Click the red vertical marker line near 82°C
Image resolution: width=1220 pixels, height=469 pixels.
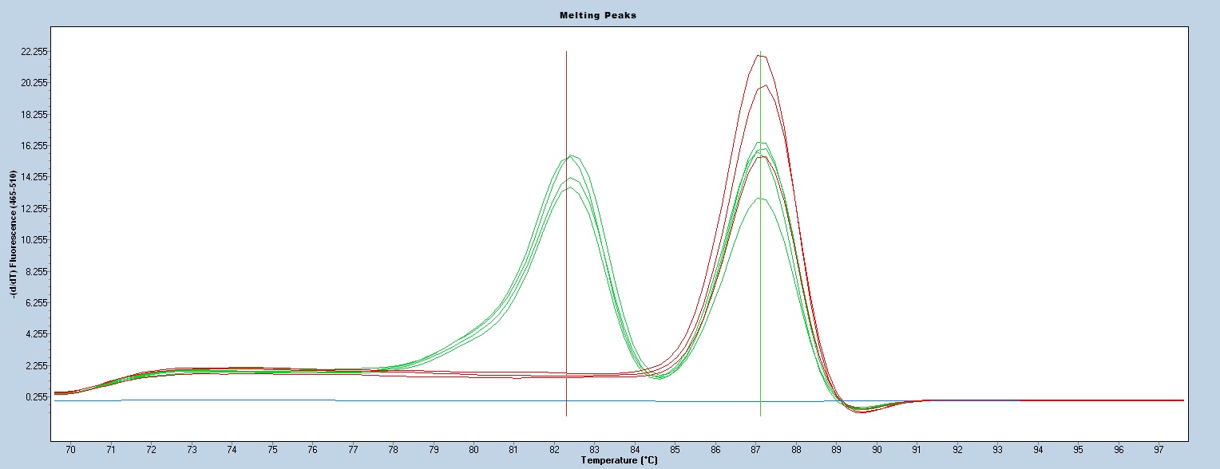click(x=566, y=239)
